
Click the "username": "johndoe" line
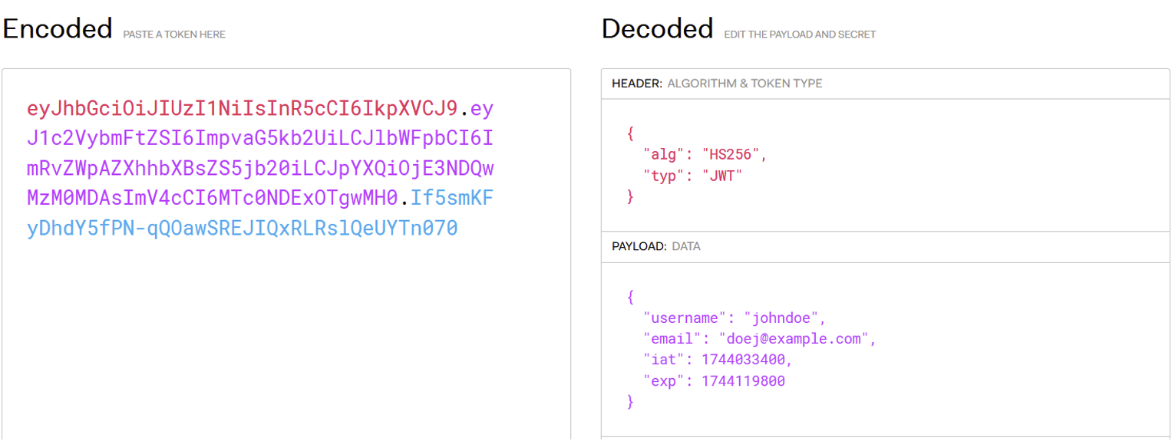tap(735, 318)
